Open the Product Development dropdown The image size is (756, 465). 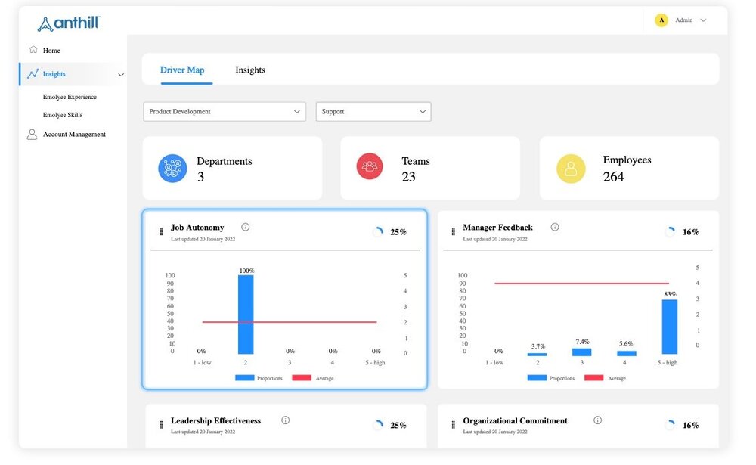click(x=225, y=112)
